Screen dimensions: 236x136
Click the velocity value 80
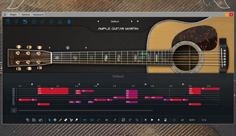pyautogui.click(x=106, y=120)
